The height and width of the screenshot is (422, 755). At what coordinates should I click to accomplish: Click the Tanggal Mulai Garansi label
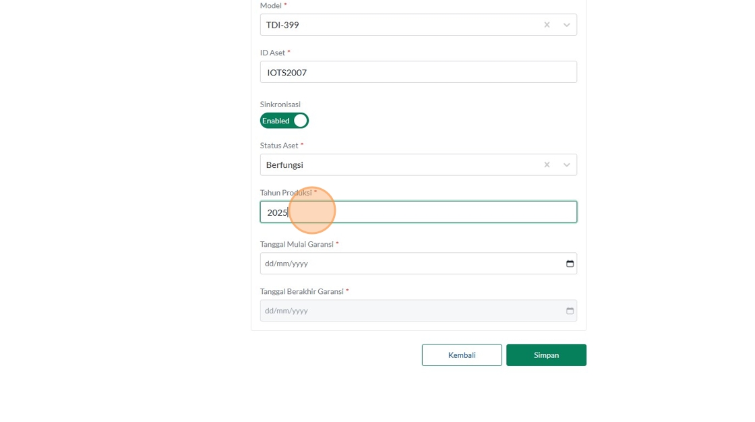297,244
